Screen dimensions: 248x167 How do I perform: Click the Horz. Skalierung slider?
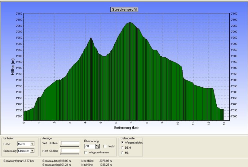pos(70,151)
